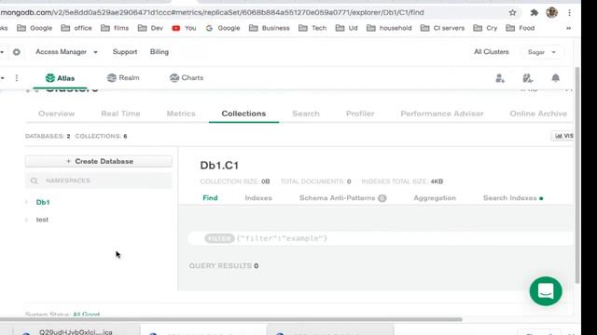Click the horizontal scrollbar at page bottom
597x335 pixels.
[231, 319]
